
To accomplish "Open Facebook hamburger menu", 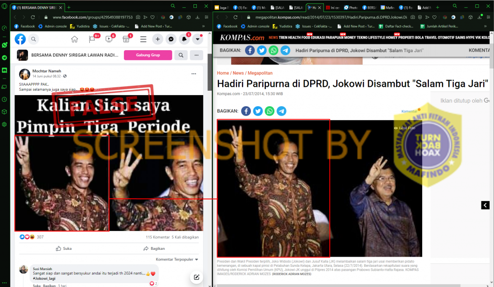I will tap(143, 39).
